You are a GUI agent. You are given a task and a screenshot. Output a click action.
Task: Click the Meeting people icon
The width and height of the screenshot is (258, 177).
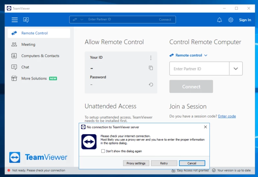(x=14, y=44)
